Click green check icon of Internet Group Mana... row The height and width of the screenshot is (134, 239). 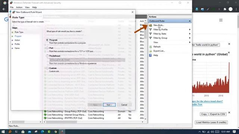point(45,115)
